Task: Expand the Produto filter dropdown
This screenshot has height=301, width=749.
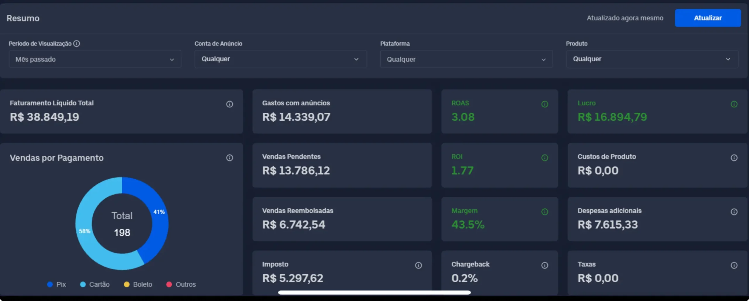Action: point(652,59)
